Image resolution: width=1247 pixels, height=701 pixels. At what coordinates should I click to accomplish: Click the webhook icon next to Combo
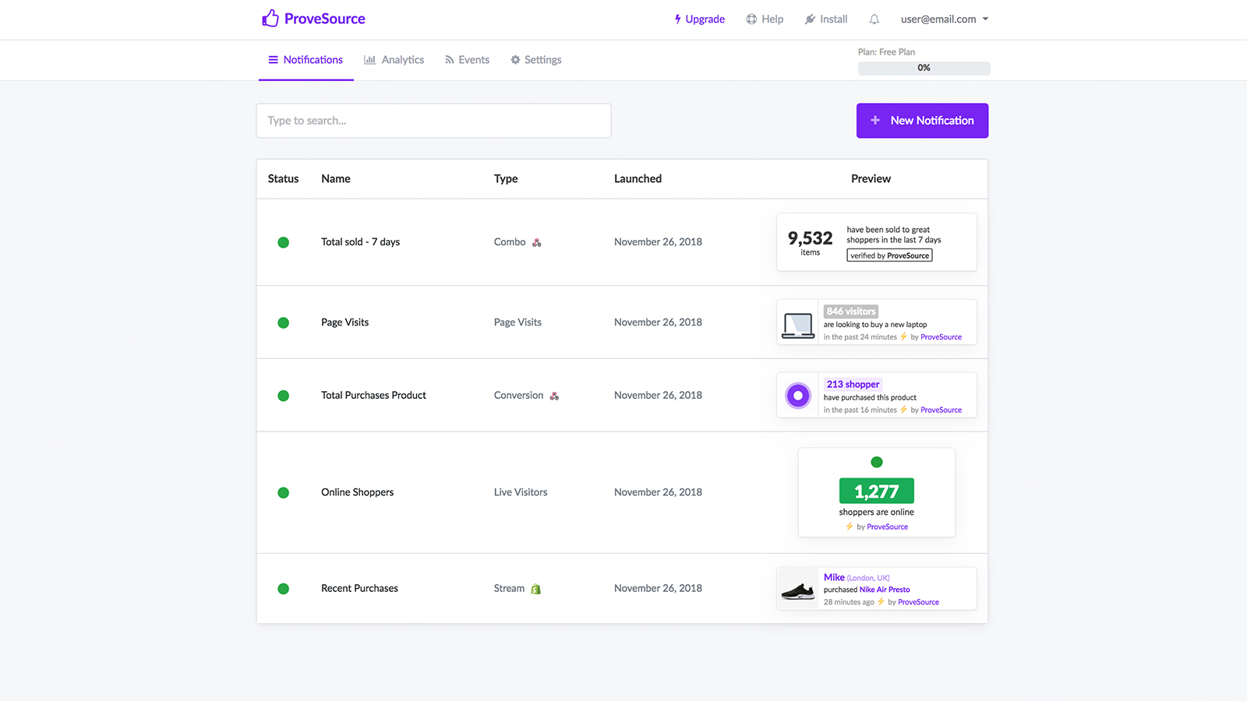pyautogui.click(x=537, y=242)
